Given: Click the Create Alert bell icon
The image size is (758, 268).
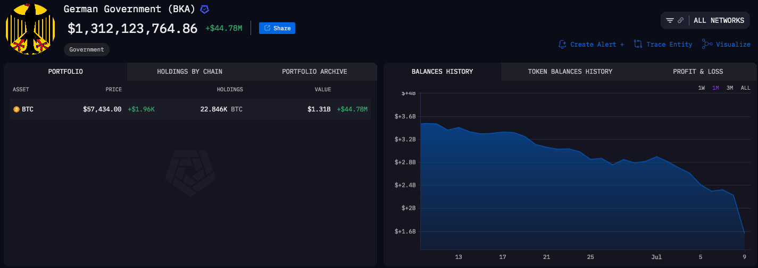Looking at the screenshot, I should click(562, 45).
